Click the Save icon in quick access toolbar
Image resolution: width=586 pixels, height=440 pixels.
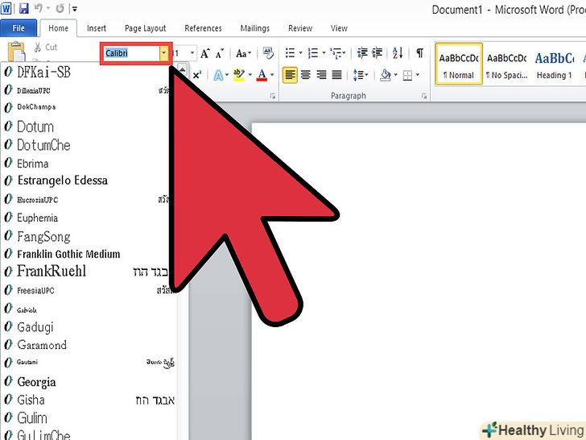24,8
